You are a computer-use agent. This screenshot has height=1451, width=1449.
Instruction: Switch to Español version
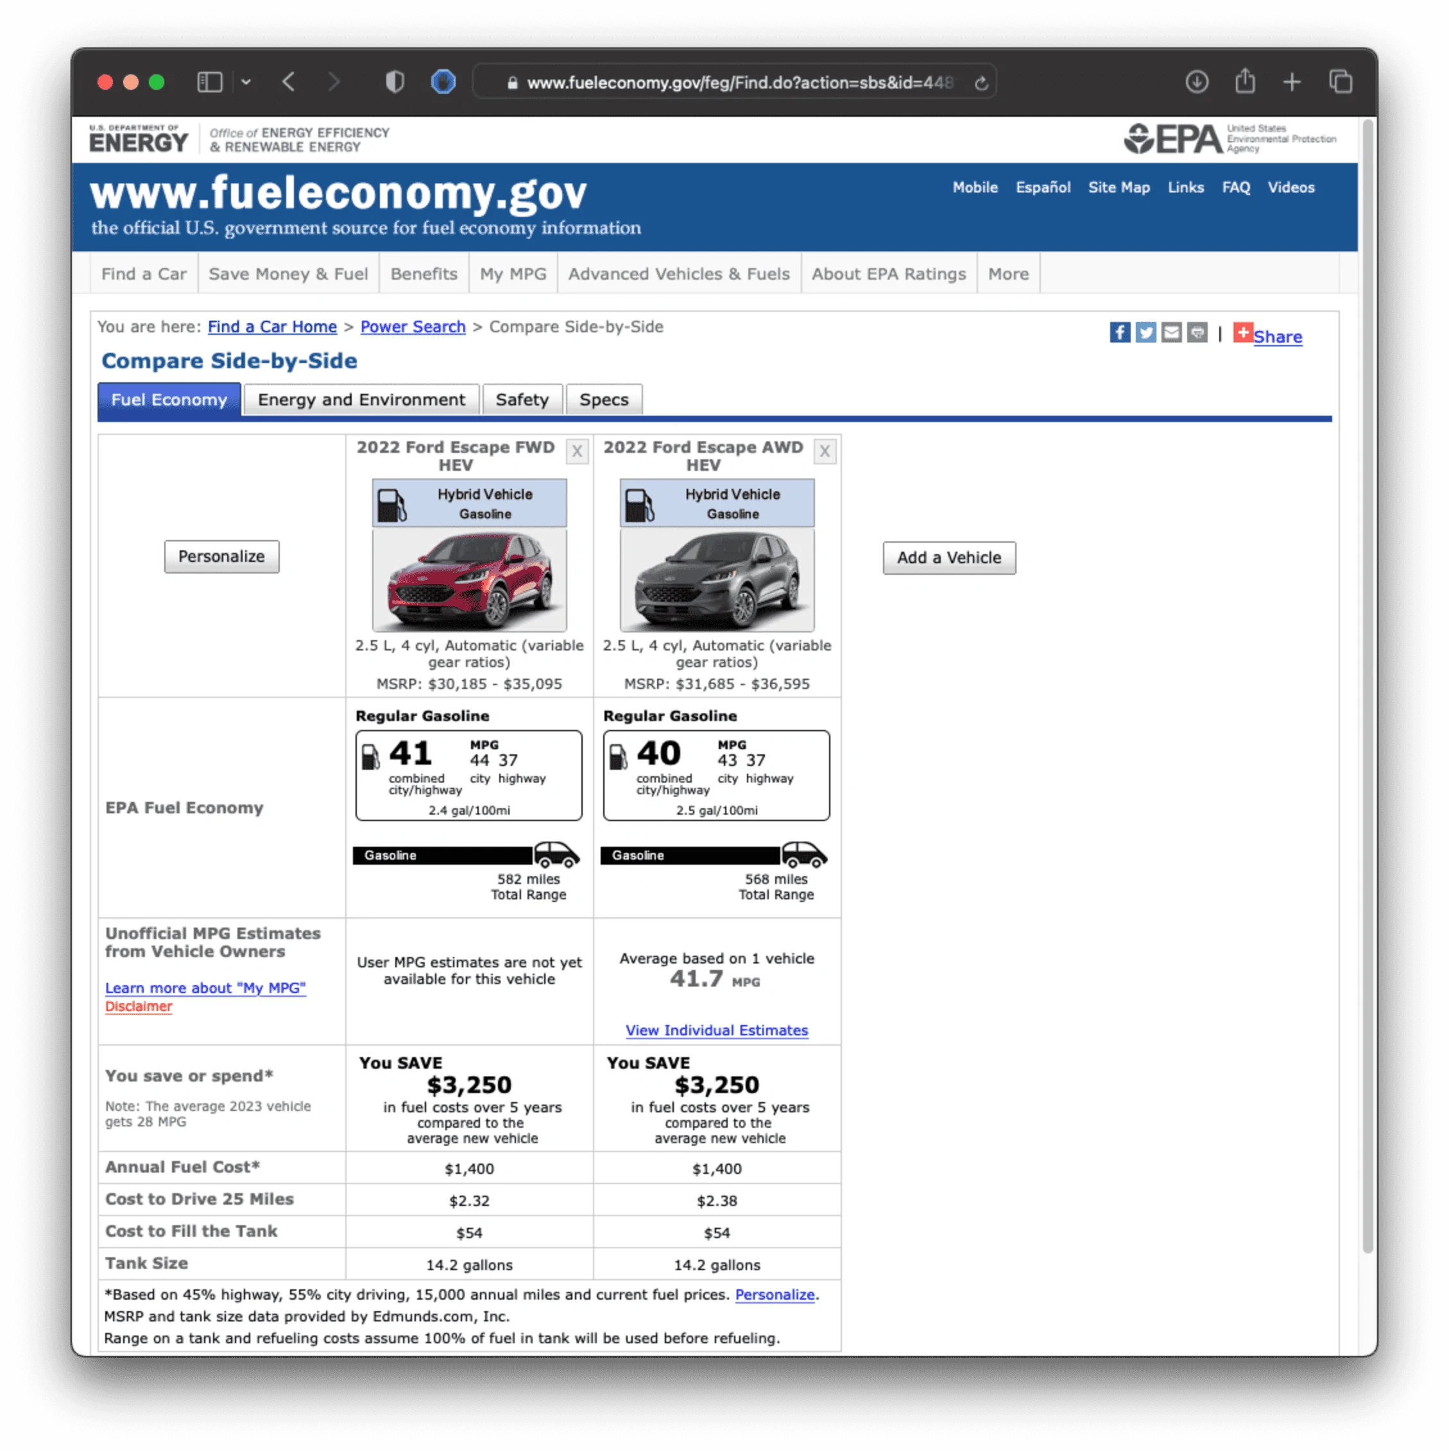pyautogui.click(x=1043, y=188)
